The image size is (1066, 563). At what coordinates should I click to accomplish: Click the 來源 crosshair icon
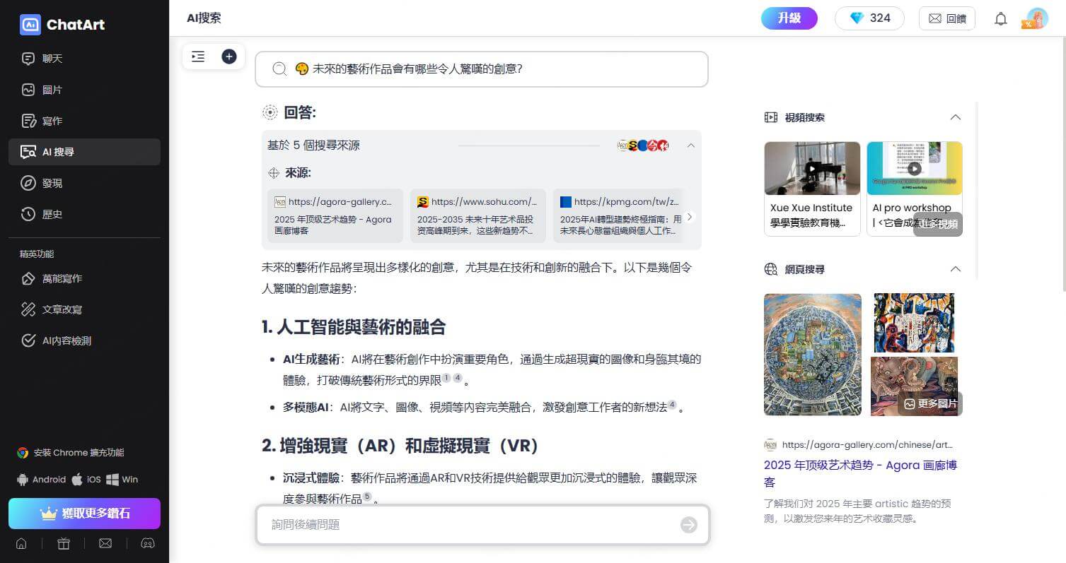coord(274,174)
